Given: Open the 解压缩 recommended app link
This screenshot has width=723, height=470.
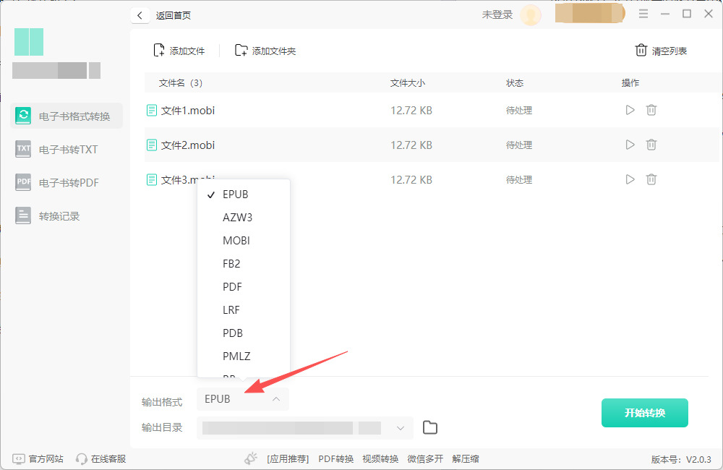Looking at the screenshot, I should (466, 459).
